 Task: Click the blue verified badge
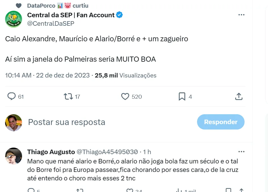point(120,15)
